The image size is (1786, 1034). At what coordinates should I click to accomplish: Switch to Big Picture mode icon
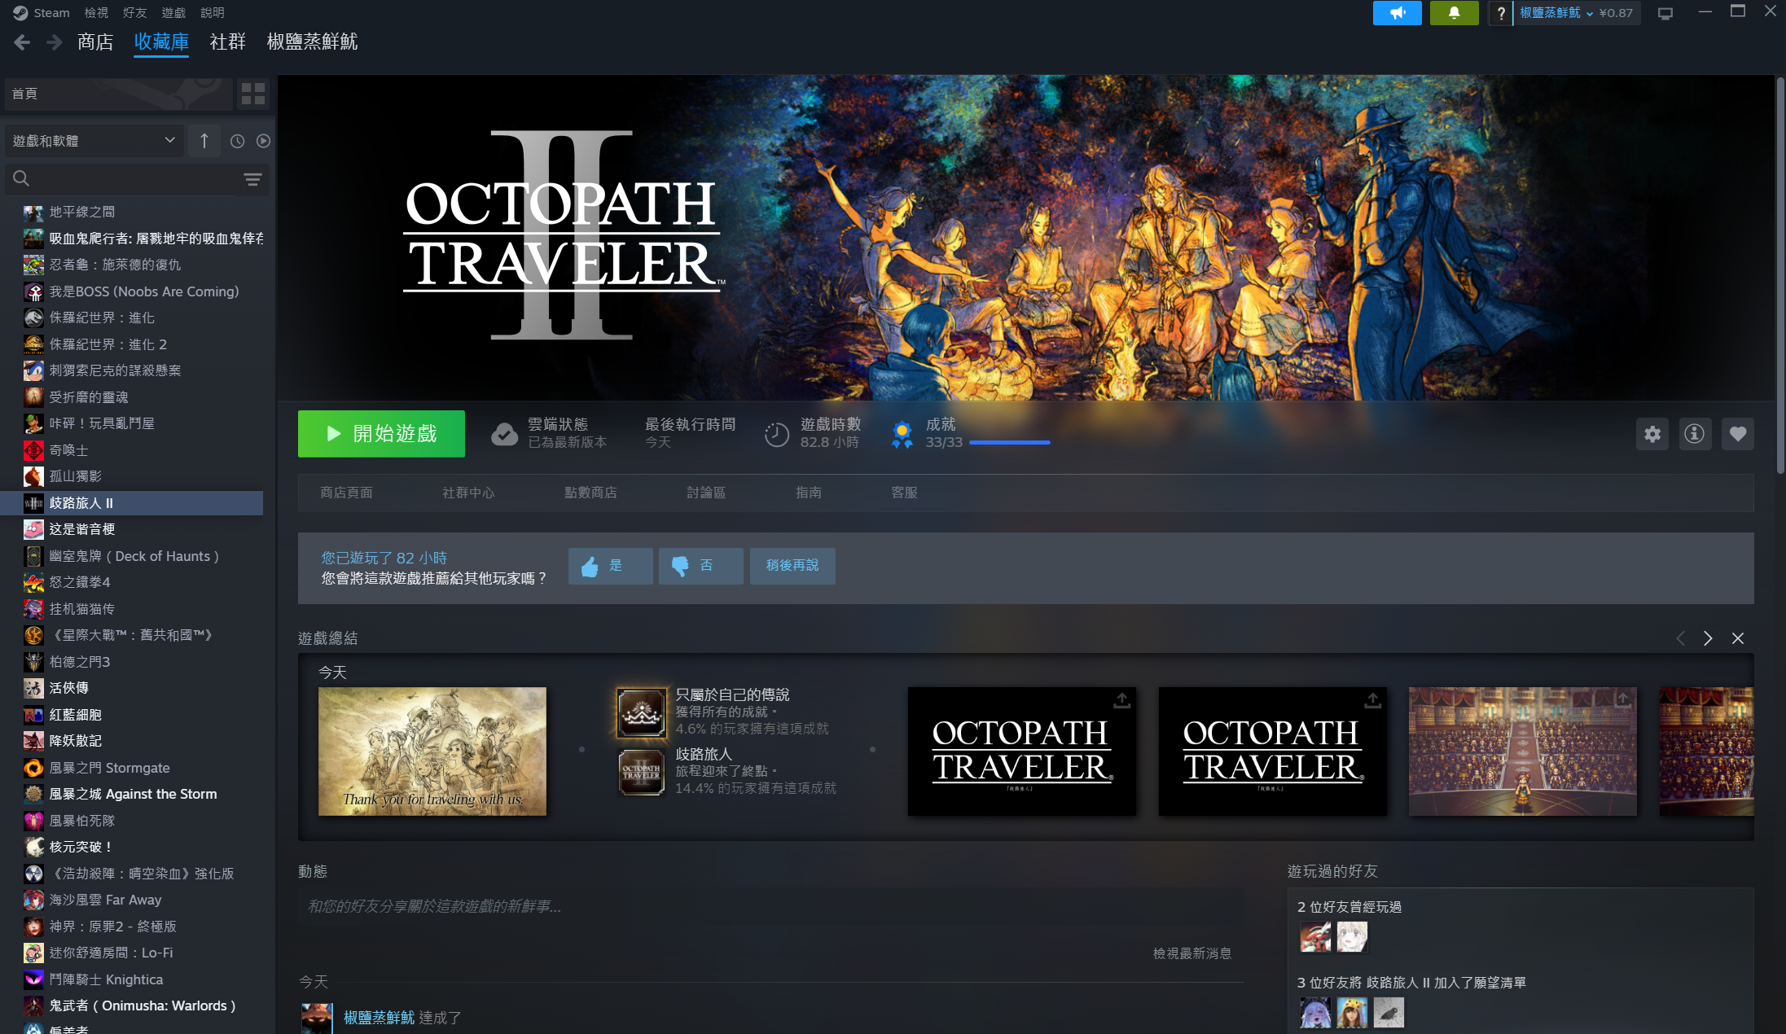[x=1665, y=13]
